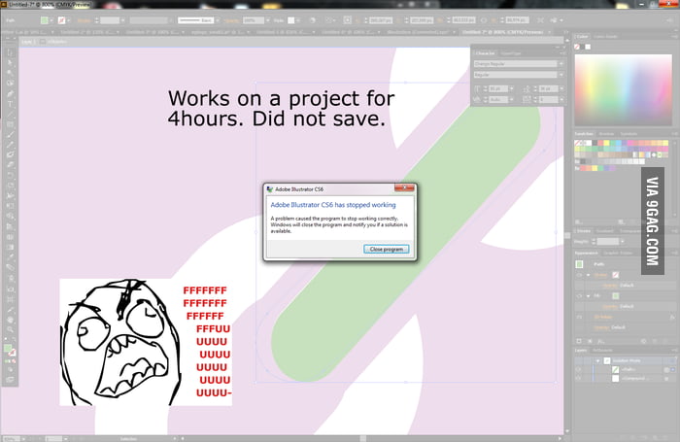Select the Pen tool
Image resolution: width=680 pixels, height=442 pixels.
point(11,93)
